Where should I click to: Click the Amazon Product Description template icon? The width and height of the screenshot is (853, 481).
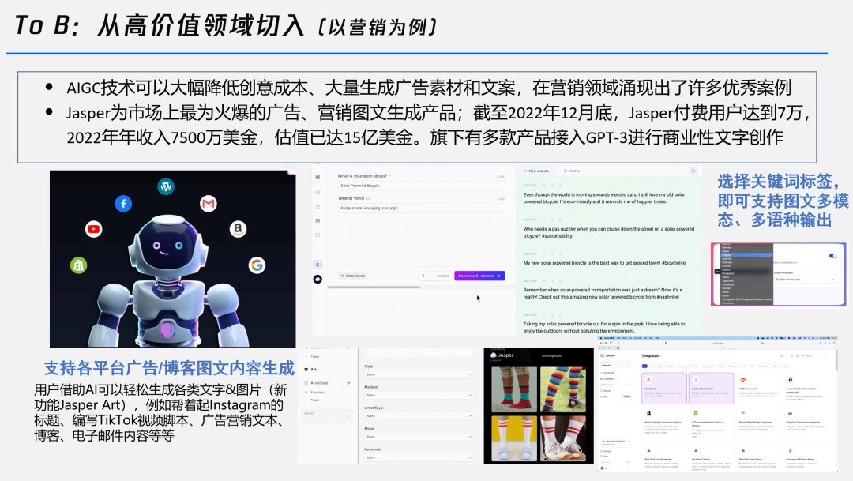click(790, 379)
